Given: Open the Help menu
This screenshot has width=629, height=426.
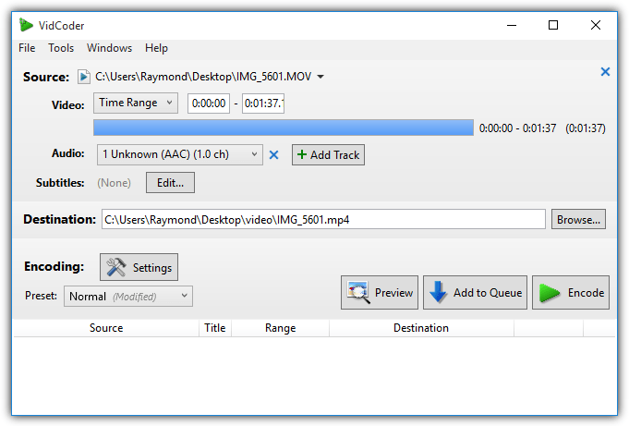Looking at the screenshot, I should click(x=156, y=48).
